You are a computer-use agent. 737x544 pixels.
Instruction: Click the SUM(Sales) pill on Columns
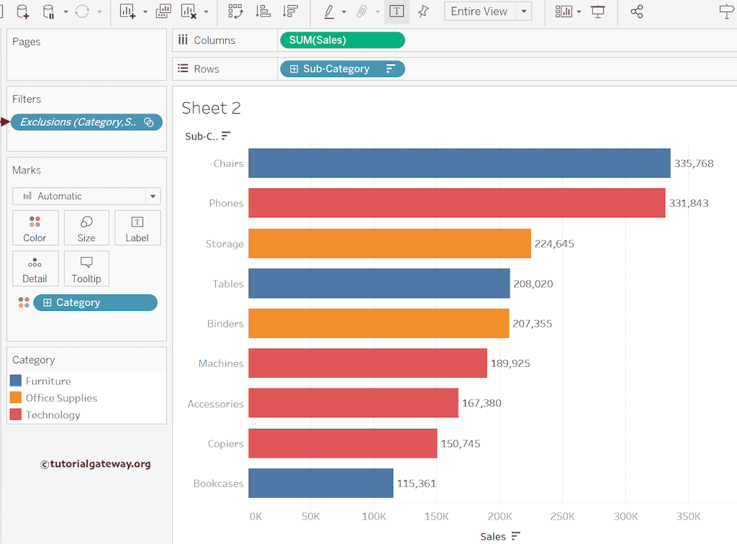pyautogui.click(x=342, y=40)
